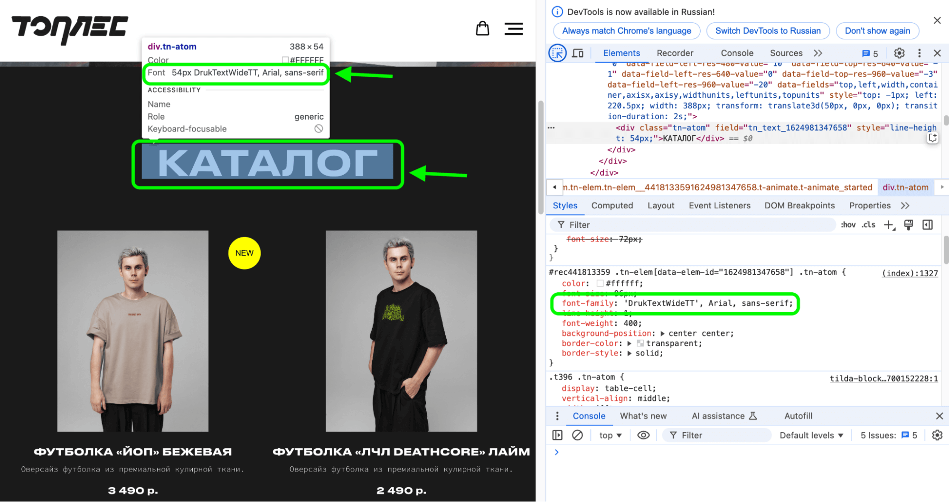Open the shopping bag cart icon
The image size is (949, 502).
482,28
